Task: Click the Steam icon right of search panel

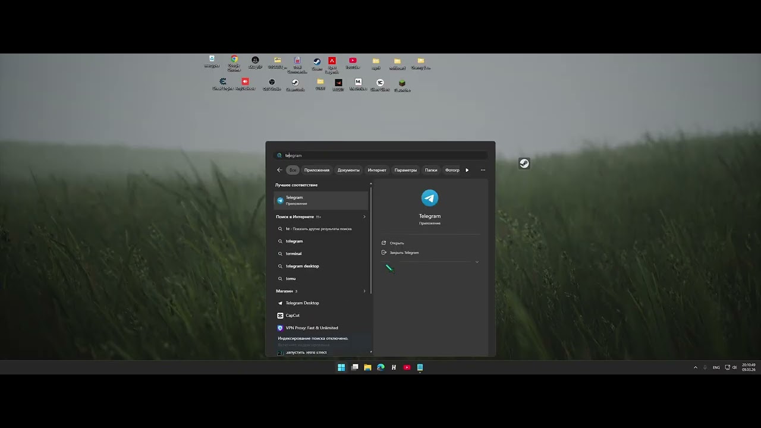Action: [524, 163]
